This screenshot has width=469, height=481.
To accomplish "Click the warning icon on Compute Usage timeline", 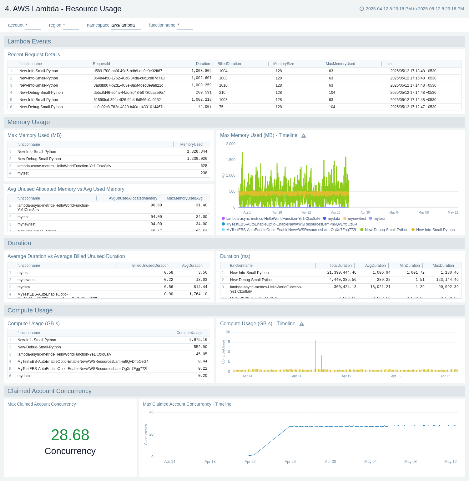I will [x=302, y=324].
